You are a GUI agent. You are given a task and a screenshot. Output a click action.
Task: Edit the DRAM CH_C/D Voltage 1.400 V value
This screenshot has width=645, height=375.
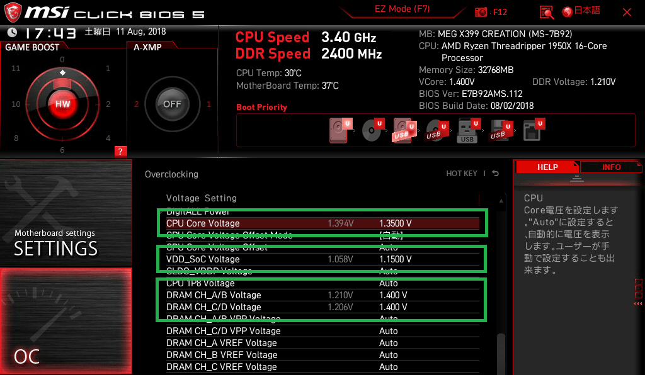pos(393,307)
